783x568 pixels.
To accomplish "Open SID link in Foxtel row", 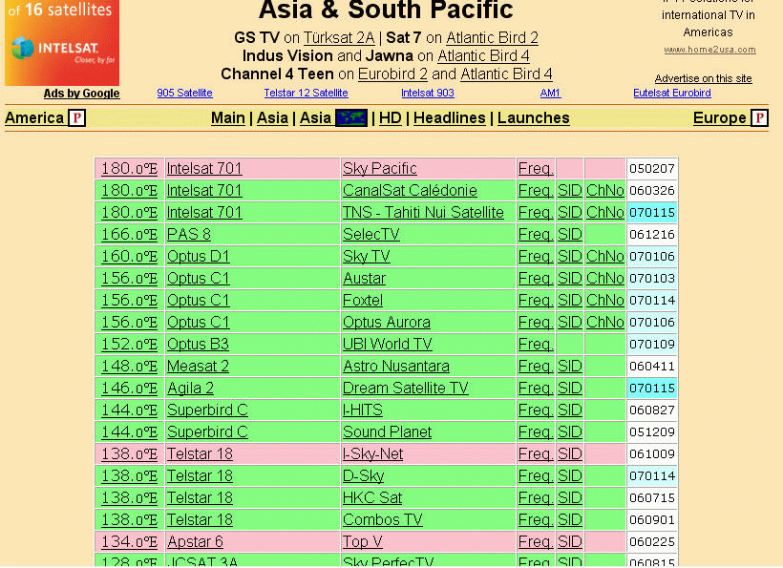I will 570,301.
